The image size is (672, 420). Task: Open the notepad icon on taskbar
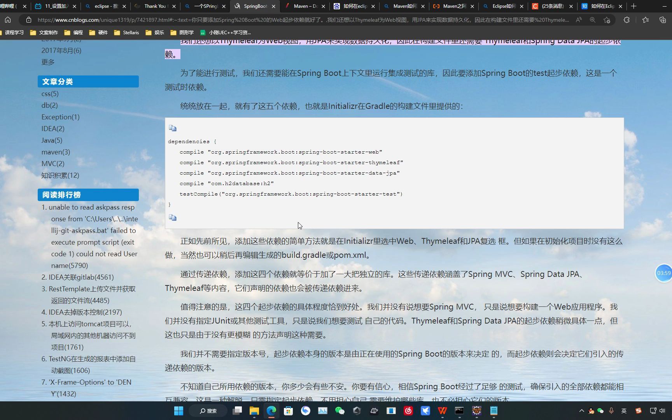[x=493, y=411]
